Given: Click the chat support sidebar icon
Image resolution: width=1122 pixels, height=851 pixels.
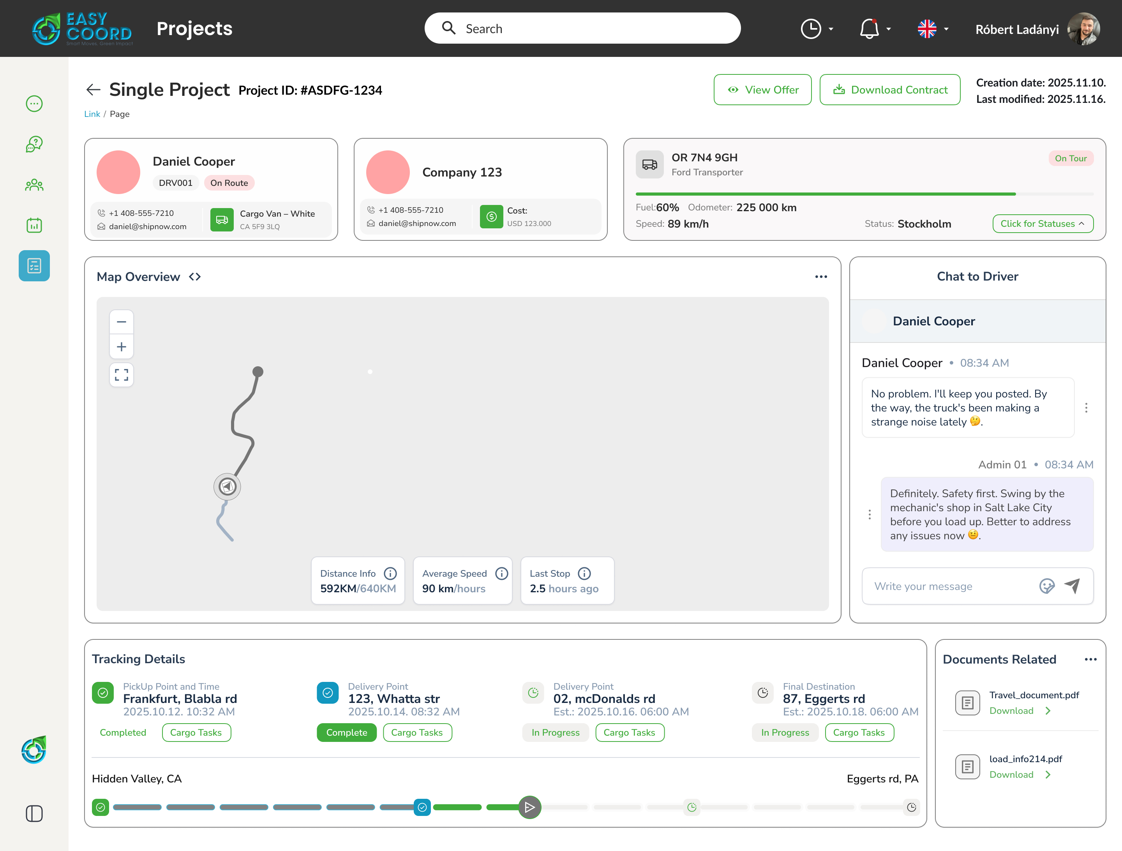Looking at the screenshot, I should click(34, 144).
